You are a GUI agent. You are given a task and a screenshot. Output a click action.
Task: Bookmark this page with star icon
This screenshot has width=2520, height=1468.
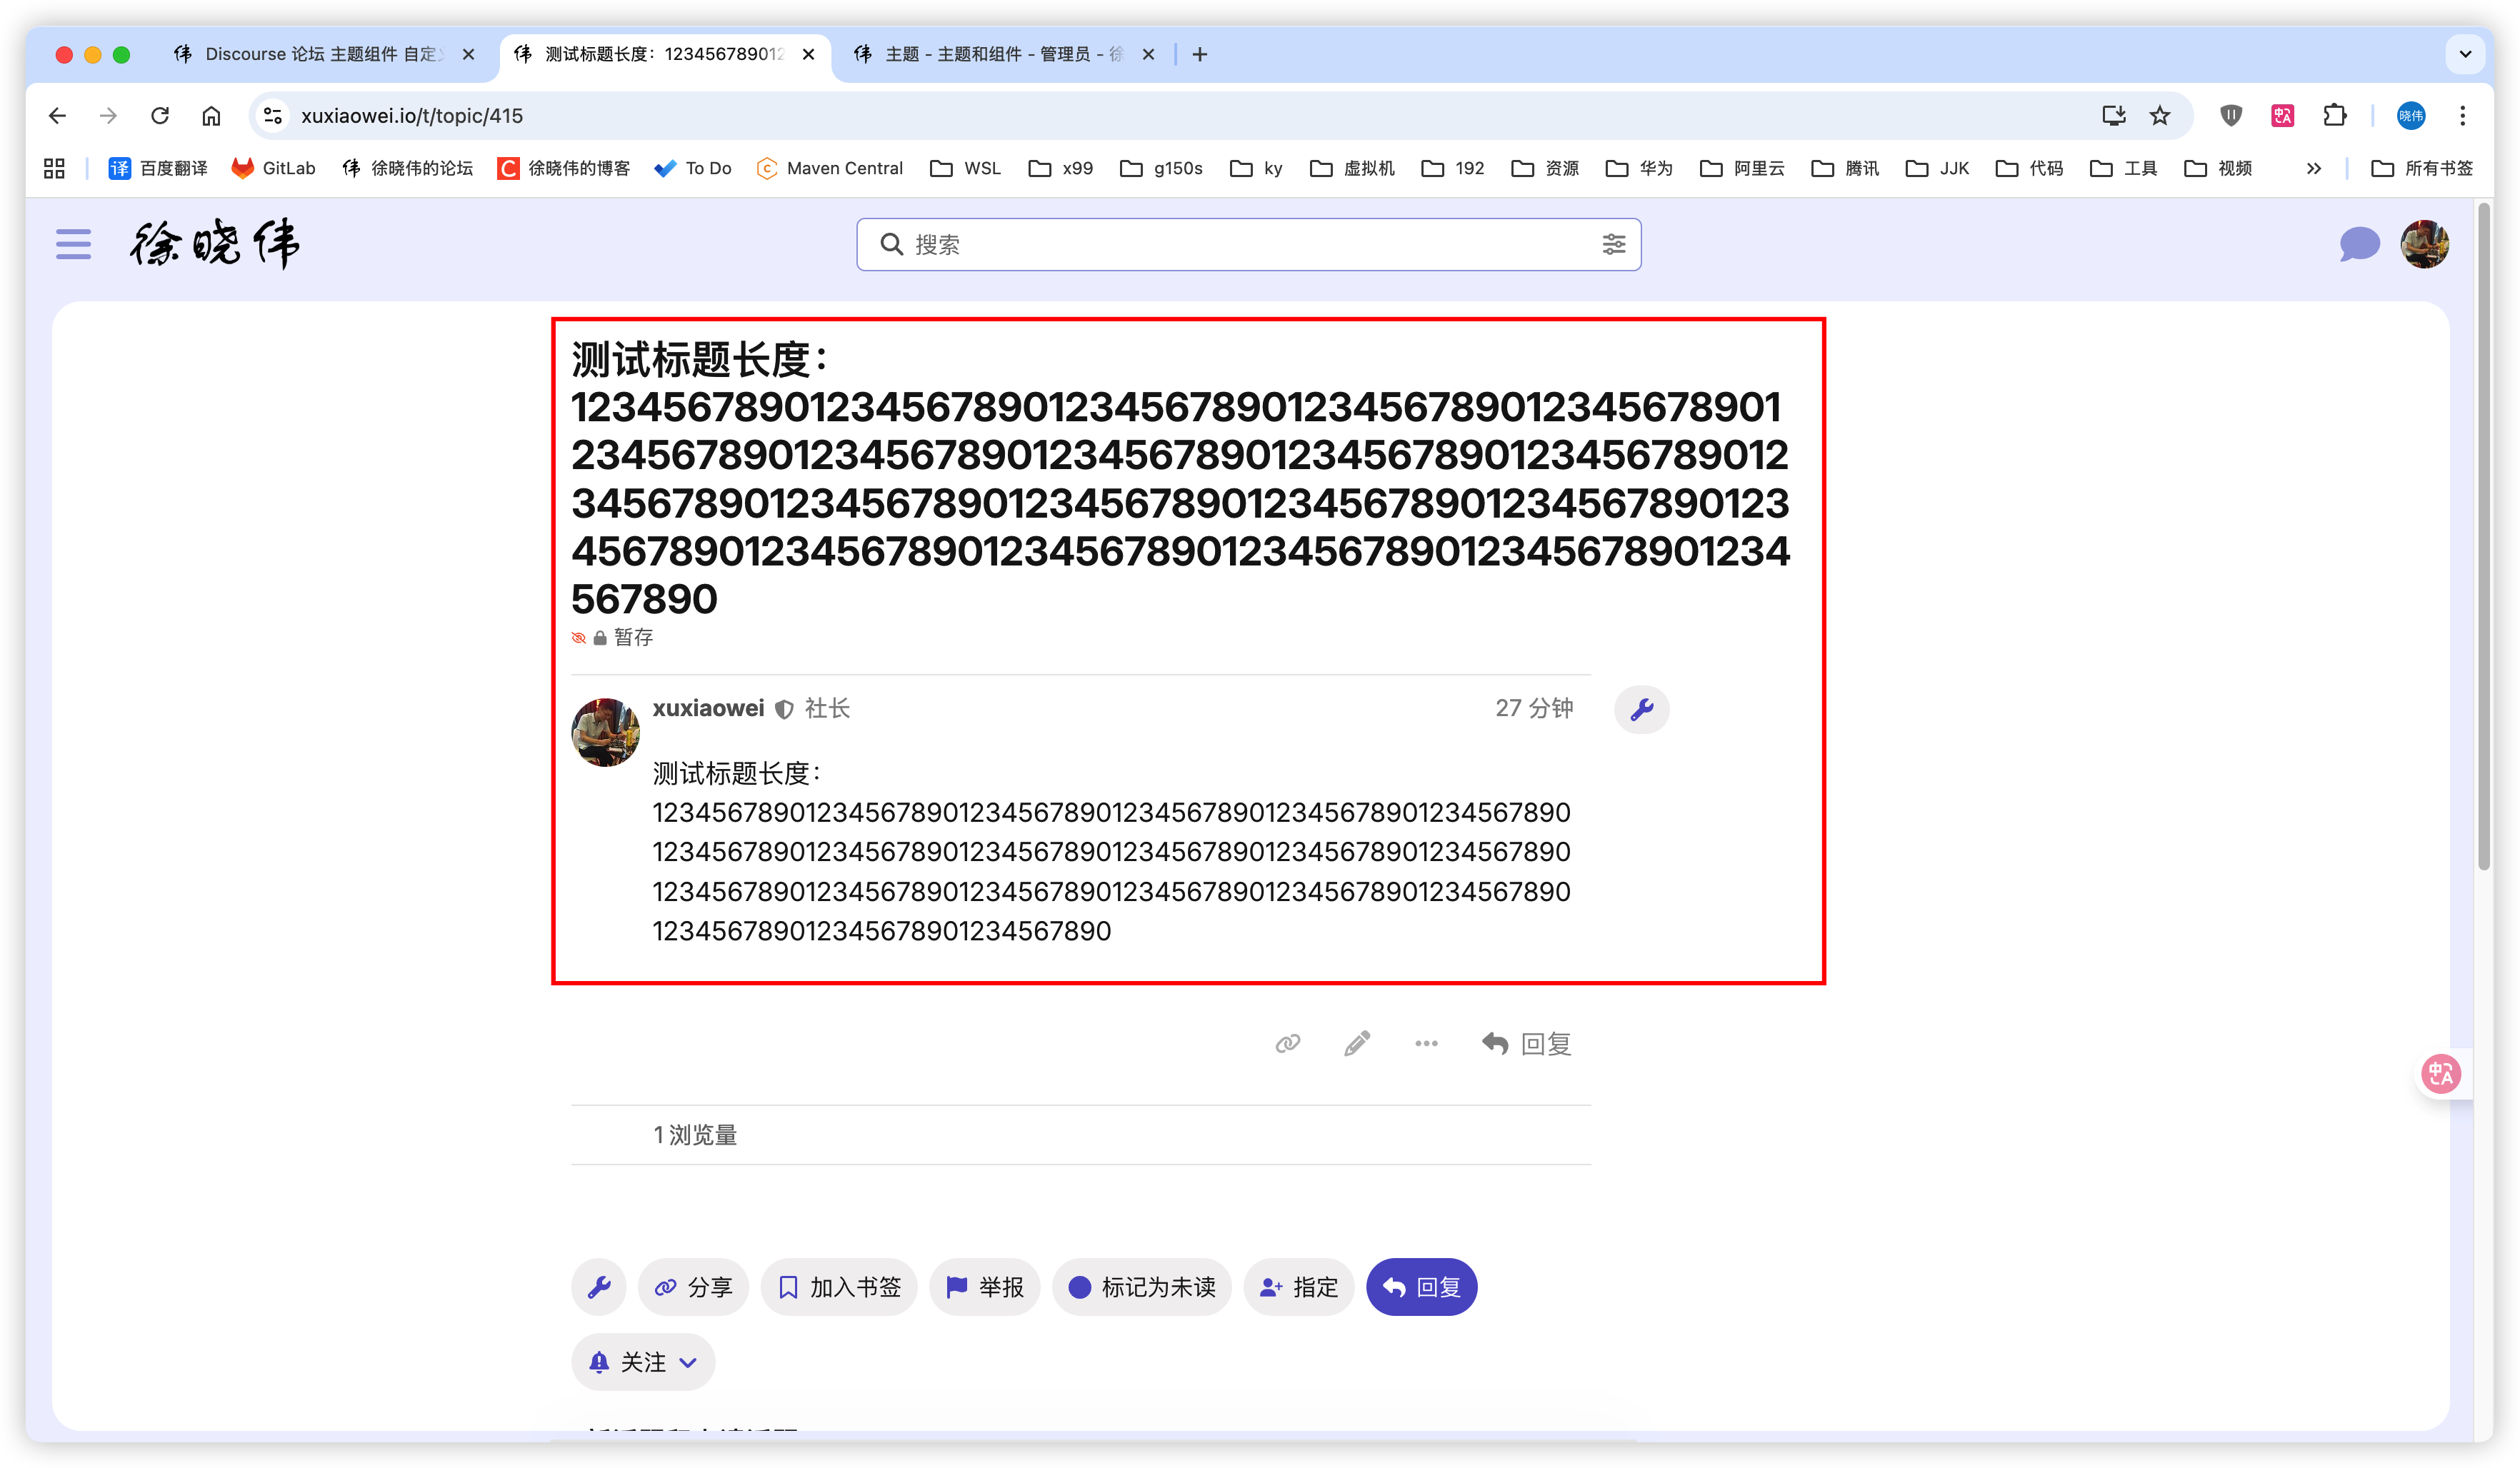point(2160,116)
